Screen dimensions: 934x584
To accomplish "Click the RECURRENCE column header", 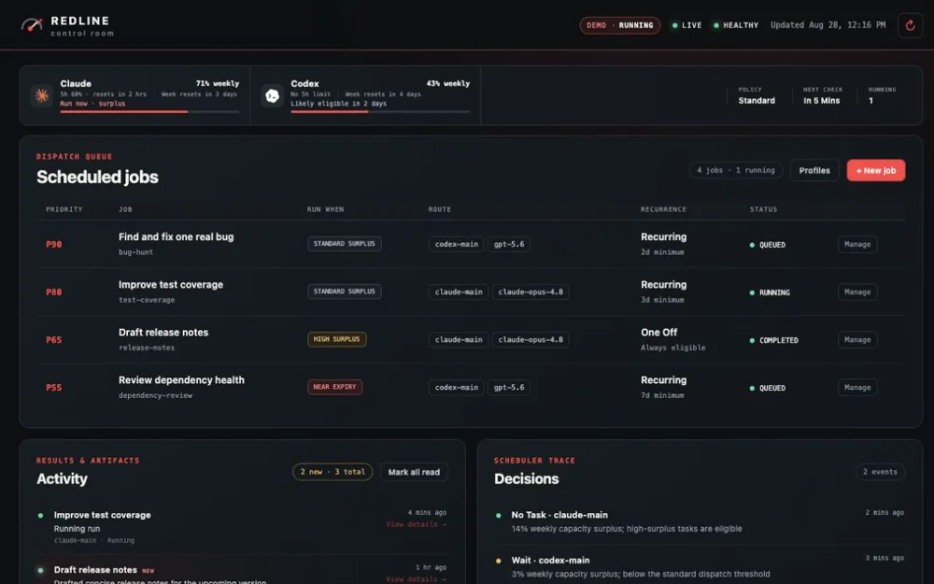I will coord(663,209).
